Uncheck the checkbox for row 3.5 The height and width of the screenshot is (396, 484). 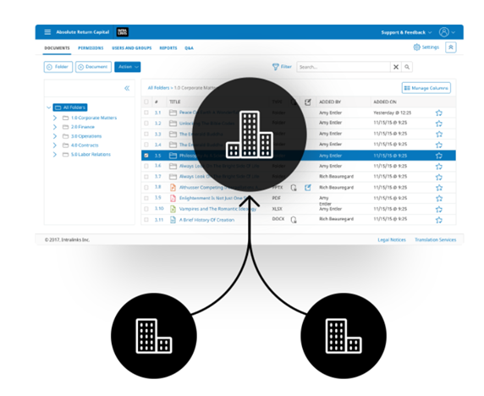146,156
